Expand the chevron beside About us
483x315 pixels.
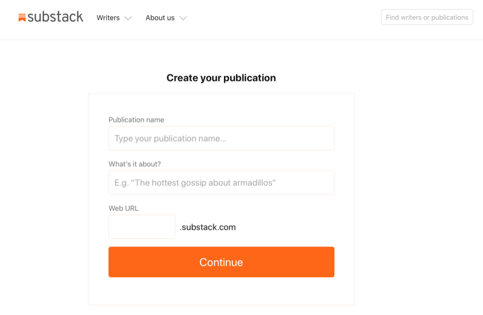[x=184, y=18]
